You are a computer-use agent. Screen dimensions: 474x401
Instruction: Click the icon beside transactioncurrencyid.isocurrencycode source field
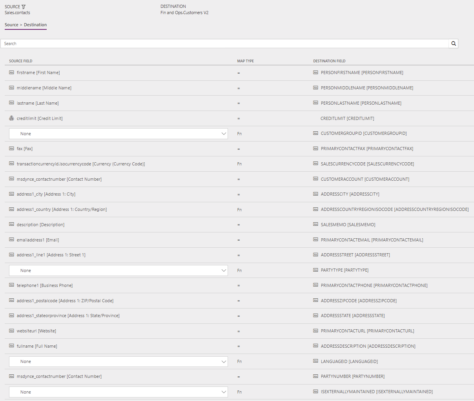click(12, 164)
